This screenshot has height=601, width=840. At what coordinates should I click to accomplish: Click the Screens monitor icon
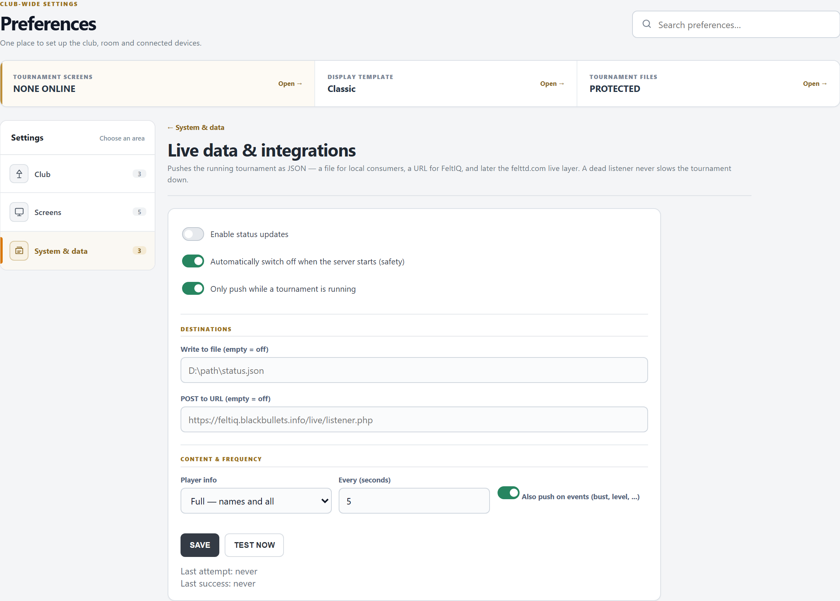point(19,212)
